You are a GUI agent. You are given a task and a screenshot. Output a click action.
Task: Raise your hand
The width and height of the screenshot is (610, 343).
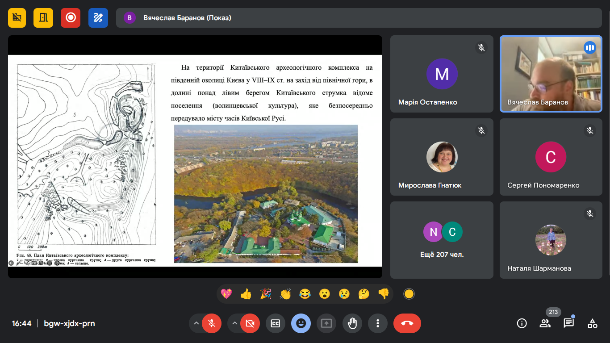tap(352, 323)
